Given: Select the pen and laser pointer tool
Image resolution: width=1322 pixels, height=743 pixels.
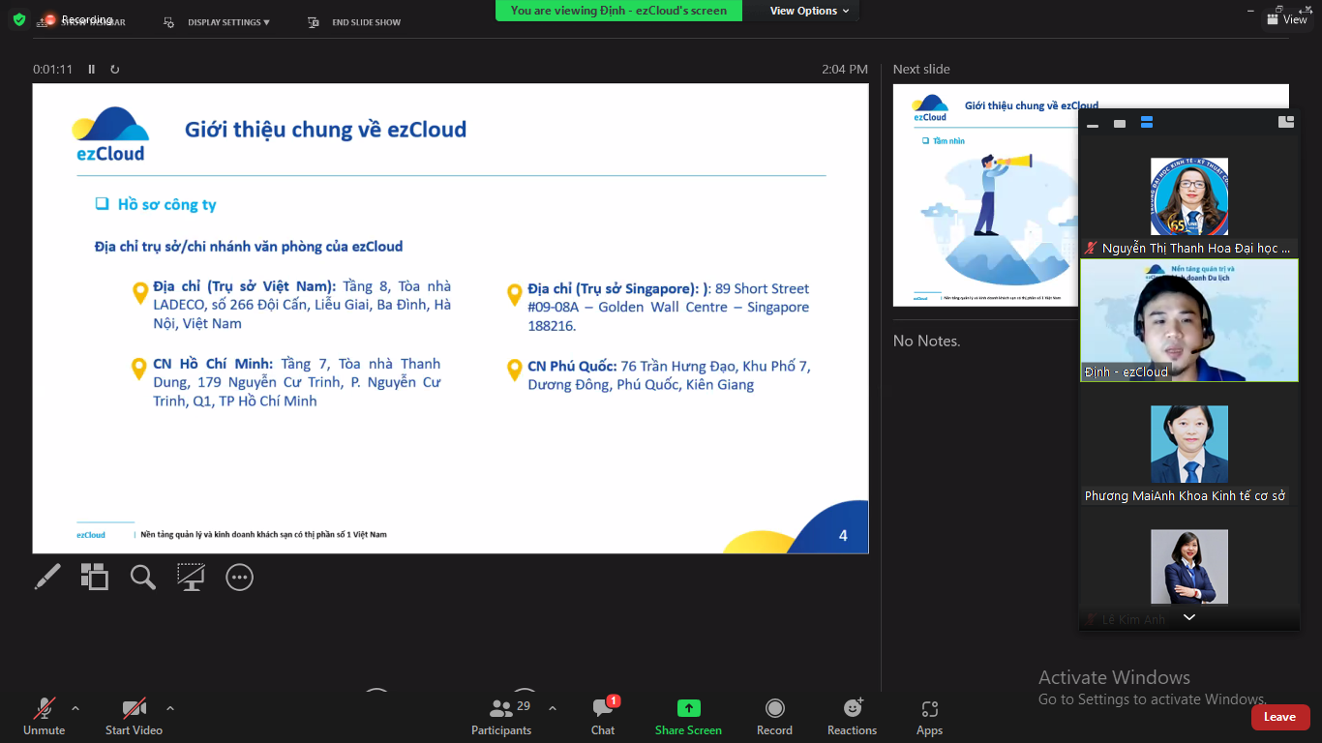Looking at the screenshot, I should (47, 578).
